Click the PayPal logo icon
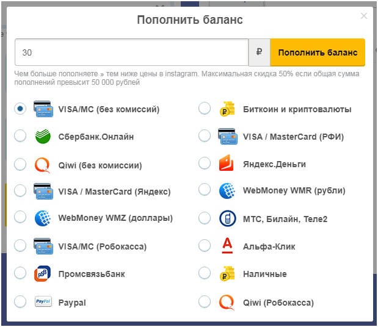The image size is (378, 327). pos(43,301)
